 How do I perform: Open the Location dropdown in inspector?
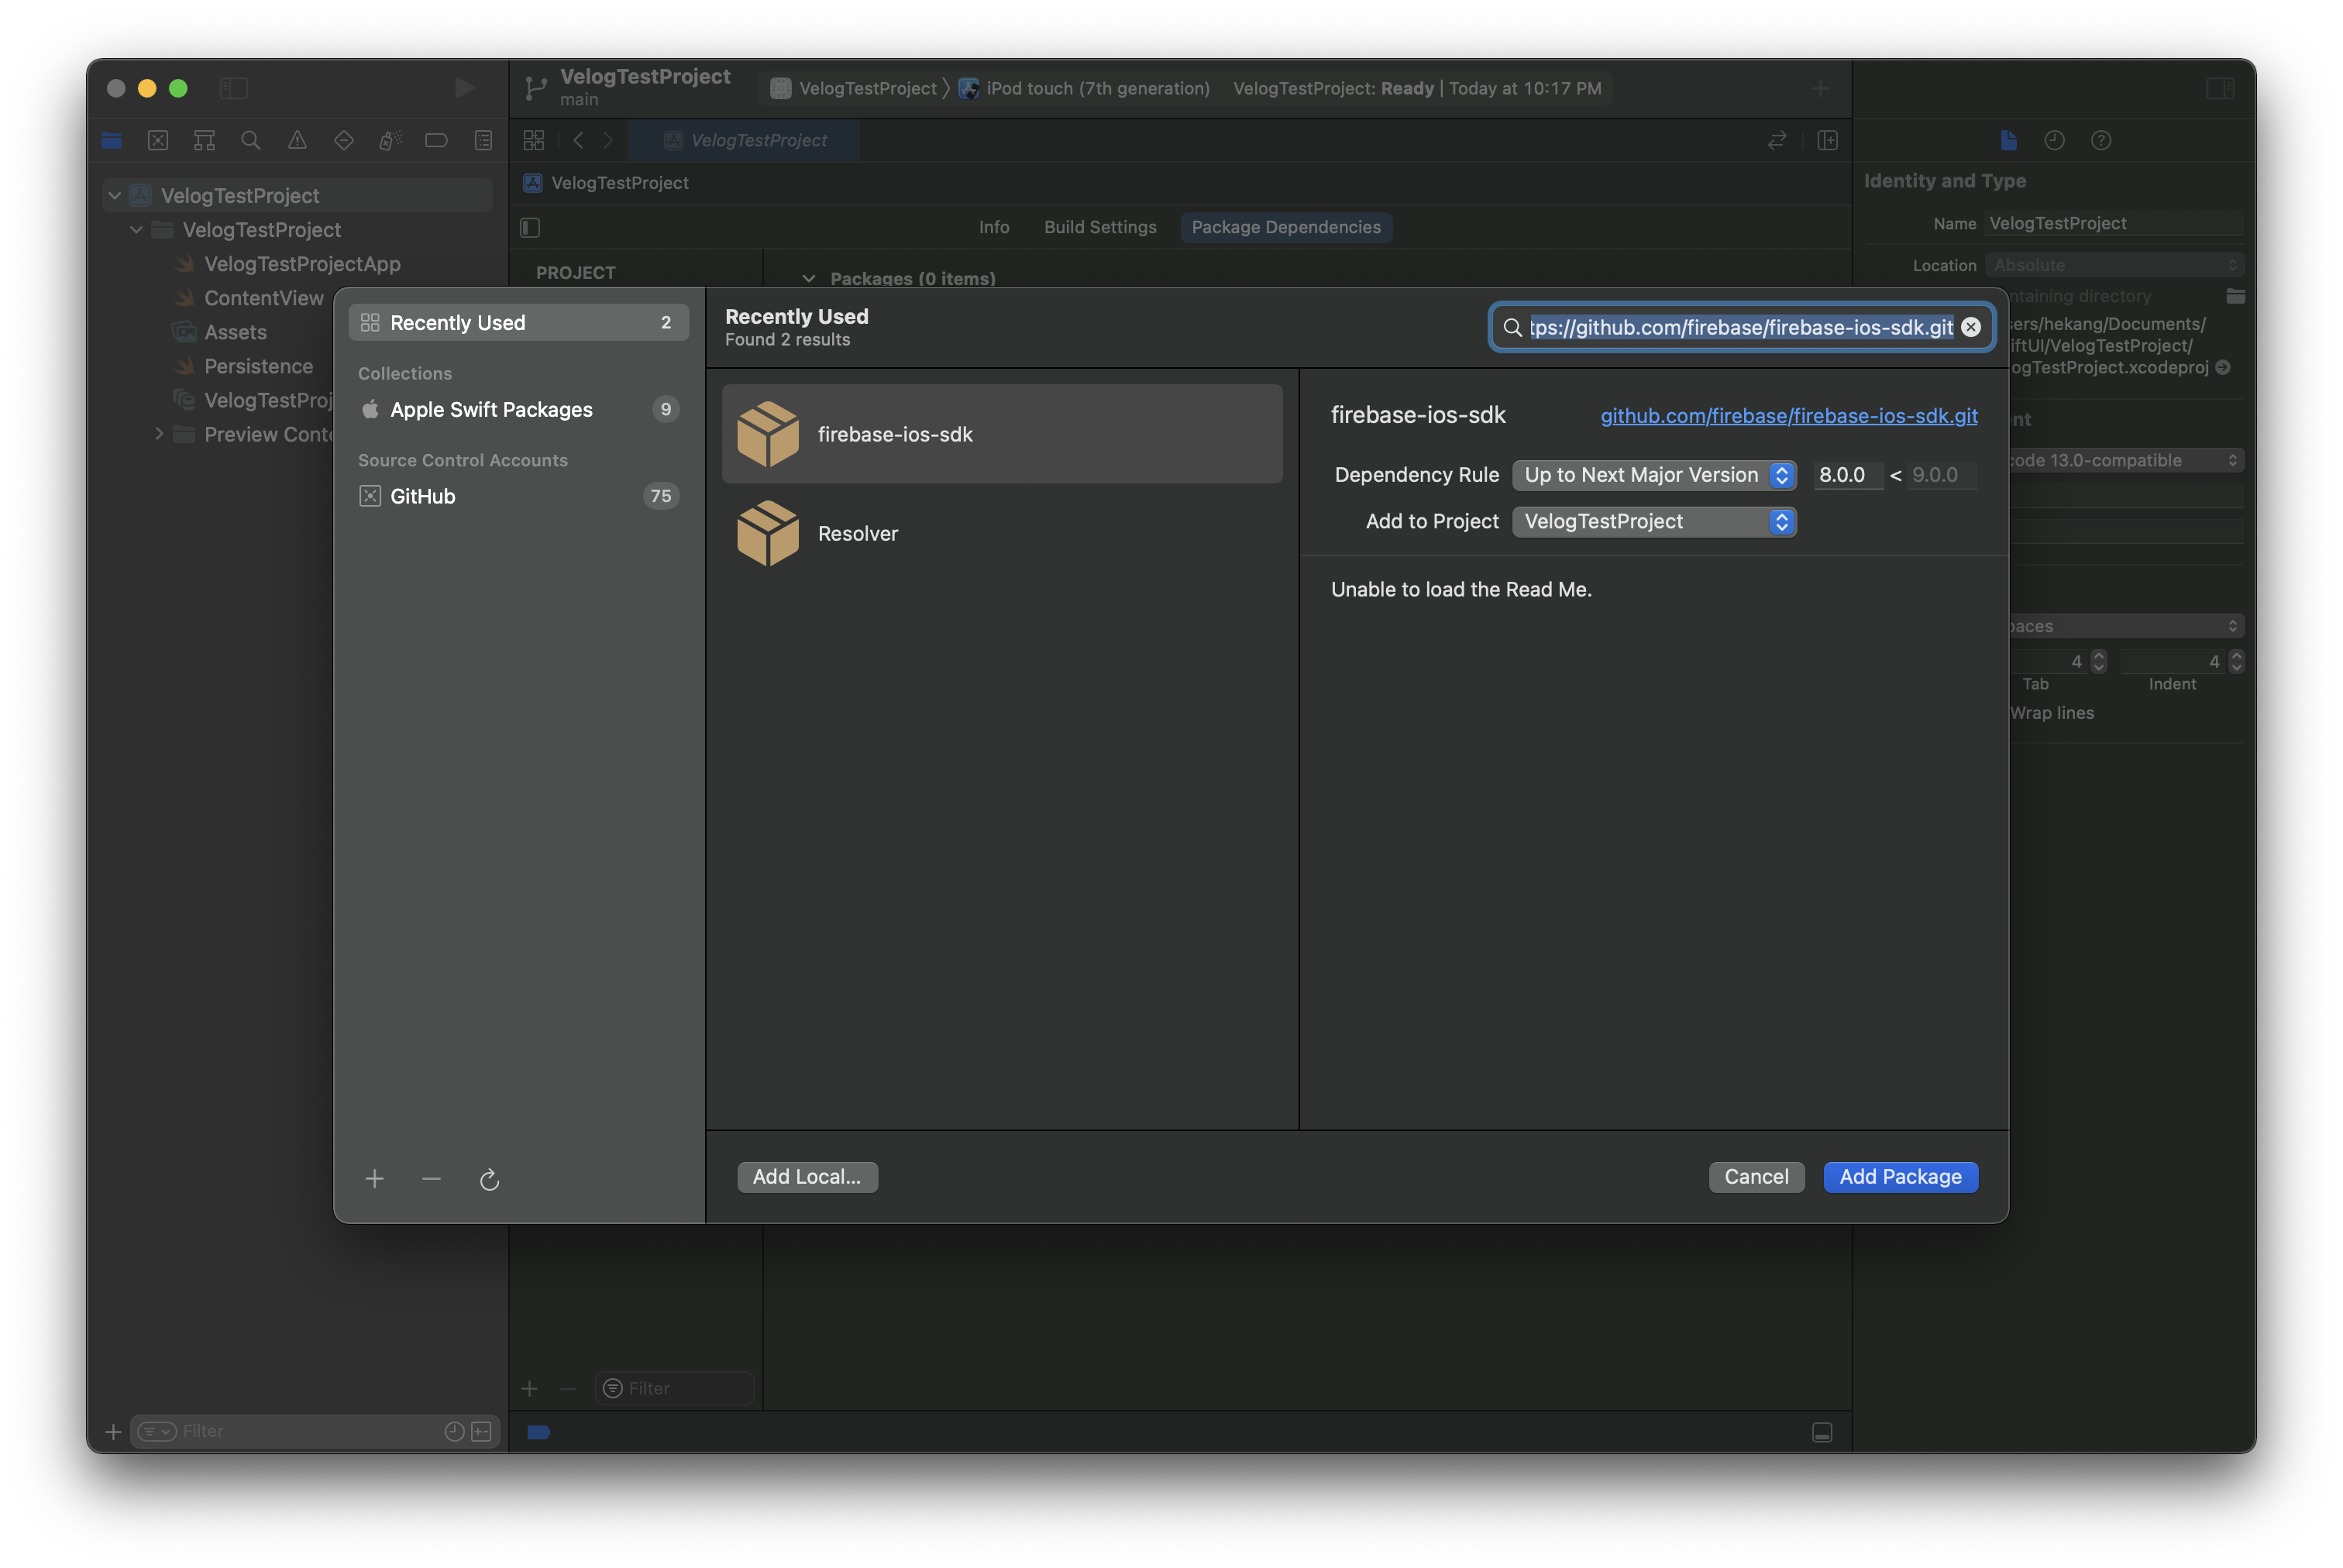click(x=2114, y=265)
